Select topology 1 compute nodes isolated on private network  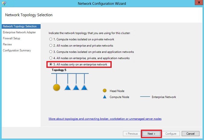coord(81,39)
